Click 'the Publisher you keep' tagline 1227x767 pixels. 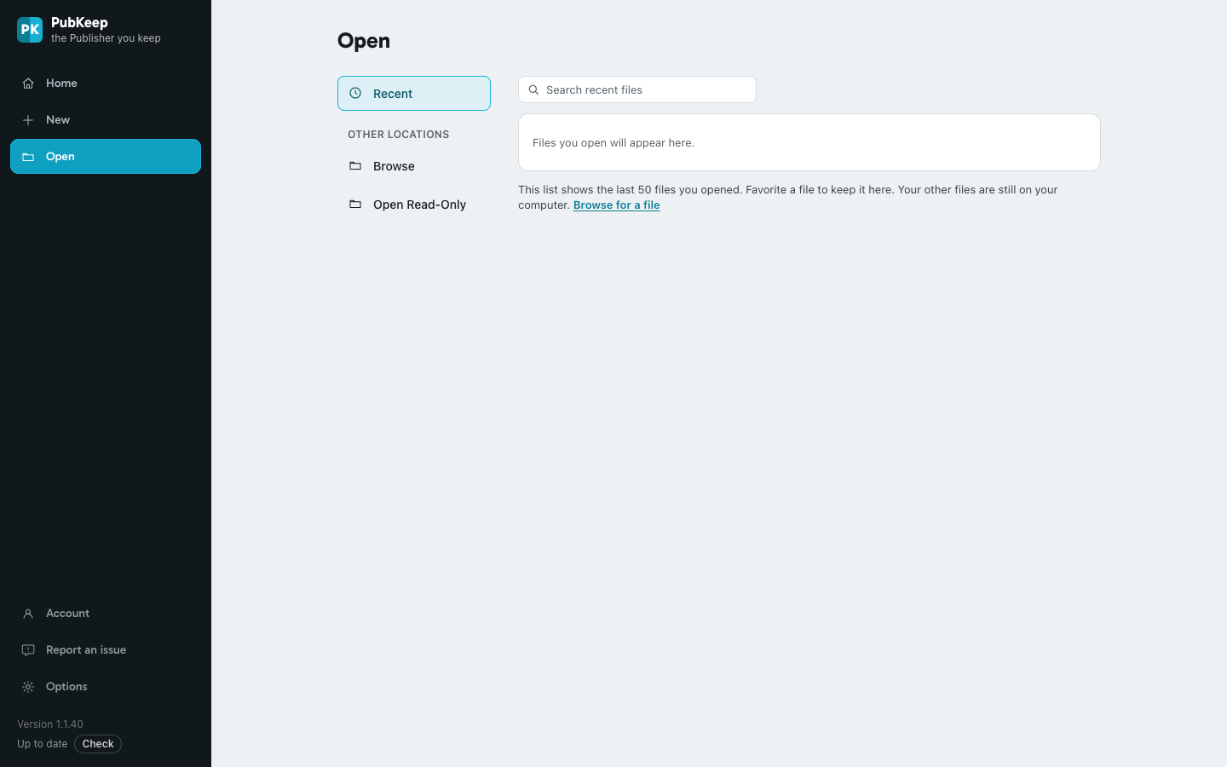[x=106, y=38]
